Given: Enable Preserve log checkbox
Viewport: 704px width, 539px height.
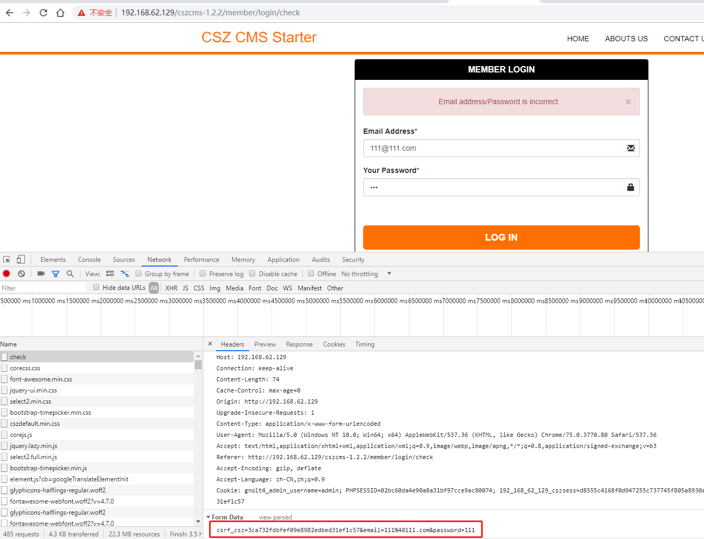Looking at the screenshot, I should pyautogui.click(x=202, y=273).
